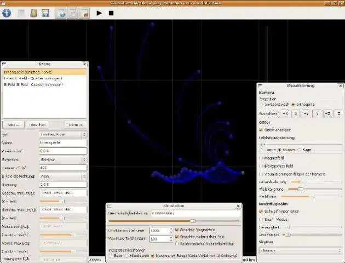Image resolution: width=345 pixels, height=263 pixels.
Task: Click the open file icon in the toolbar
Action: coord(34,13)
